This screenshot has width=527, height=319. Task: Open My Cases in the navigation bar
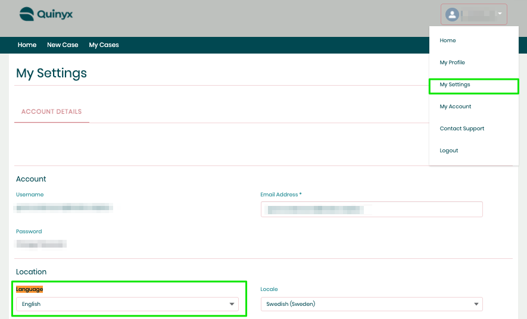pos(104,45)
